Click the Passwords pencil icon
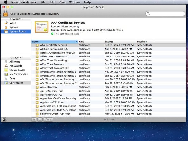The image size is (188, 141). point(6,66)
